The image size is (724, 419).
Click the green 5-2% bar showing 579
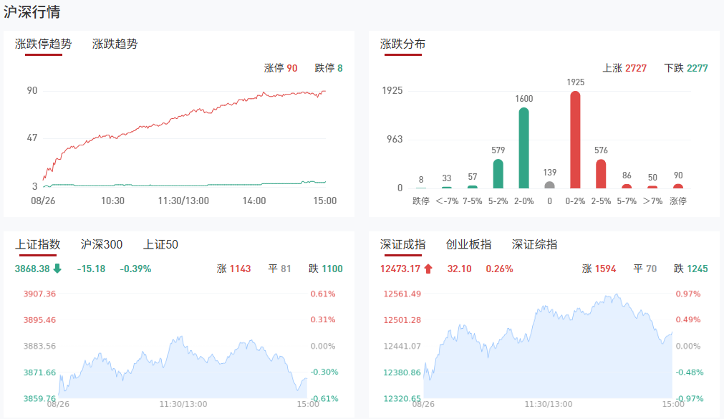point(498,173)
